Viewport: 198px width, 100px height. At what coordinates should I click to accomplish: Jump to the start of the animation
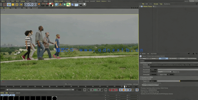[85, 90]
